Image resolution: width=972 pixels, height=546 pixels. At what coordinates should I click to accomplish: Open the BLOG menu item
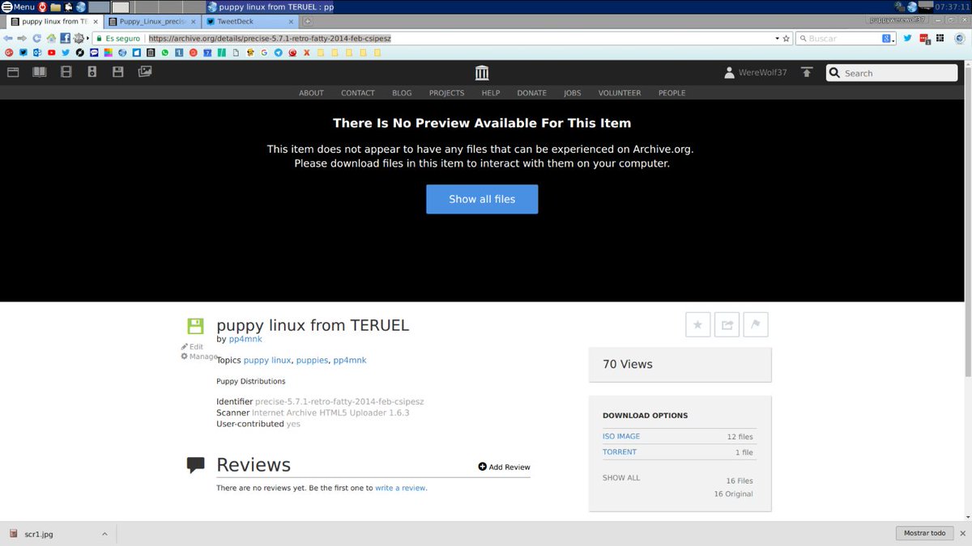coord(402,93)
